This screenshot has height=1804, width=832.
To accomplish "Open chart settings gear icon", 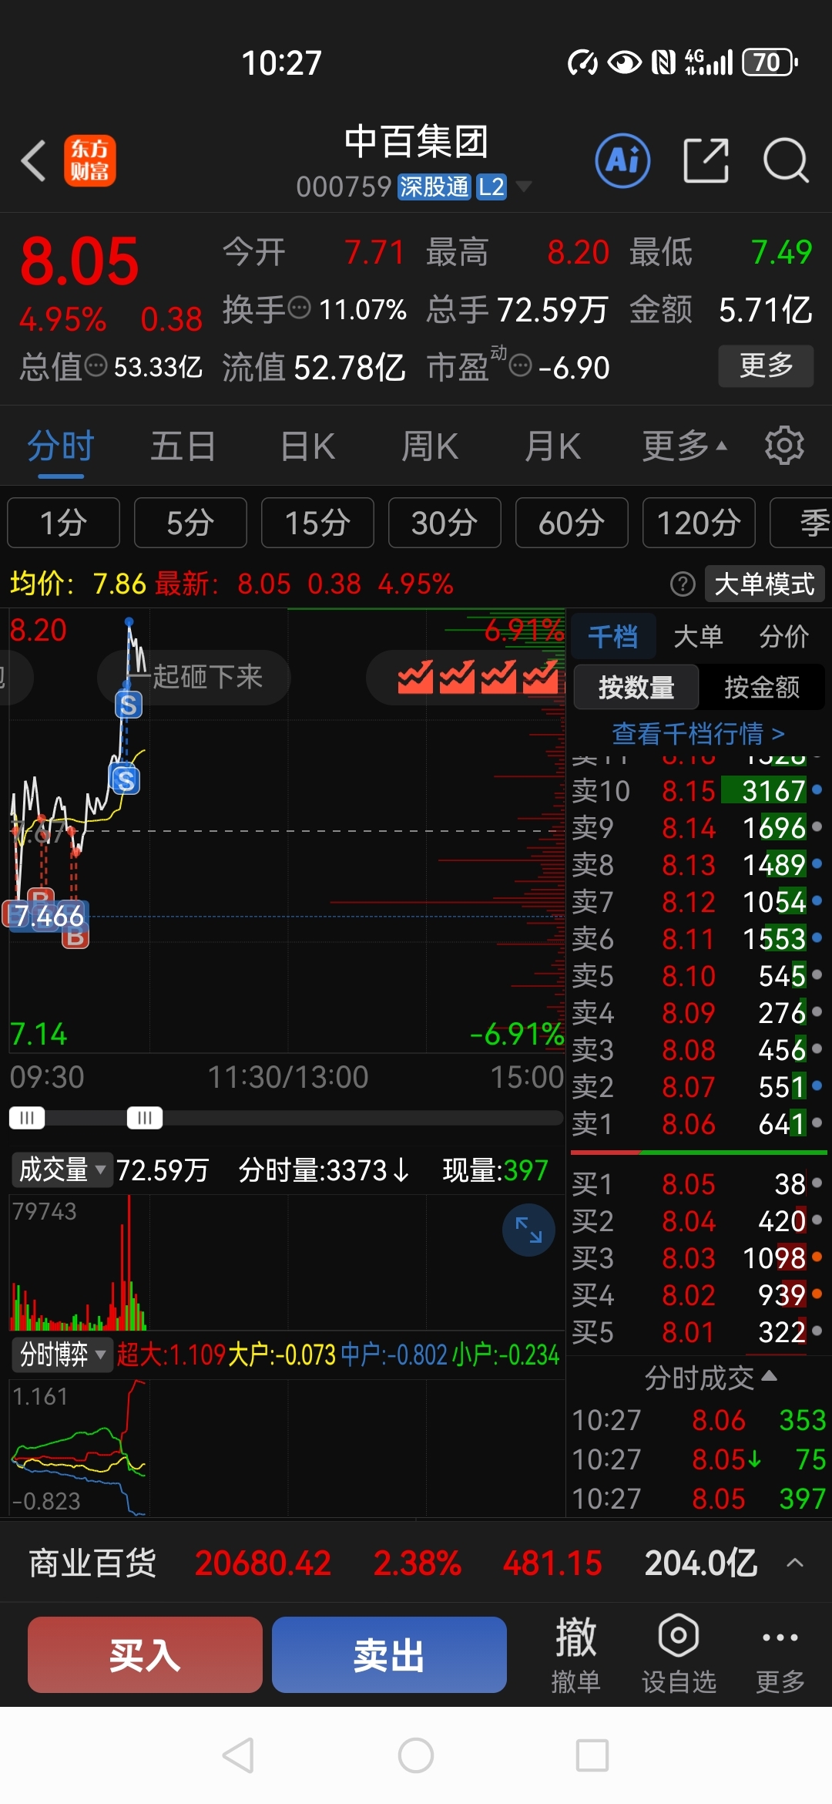I will (x=784, y=446).
